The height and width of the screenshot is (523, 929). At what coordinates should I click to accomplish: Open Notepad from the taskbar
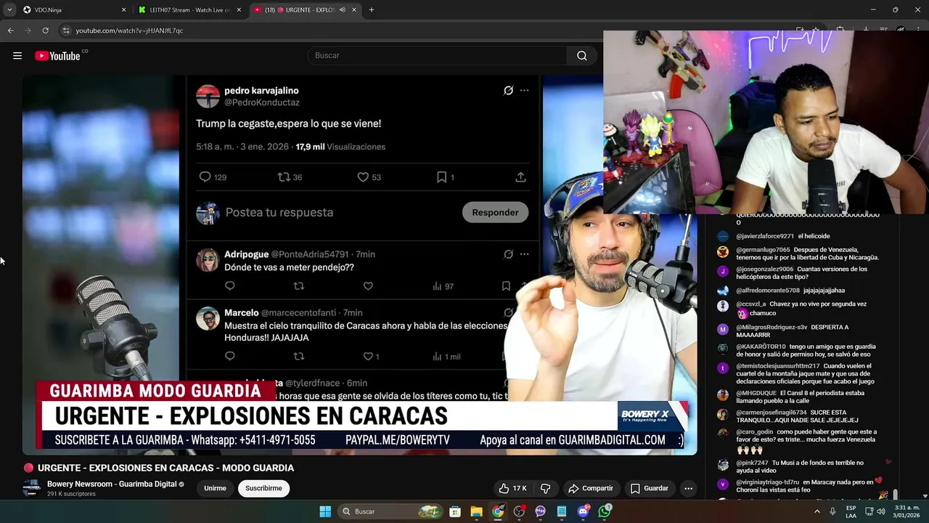point(562,511)
